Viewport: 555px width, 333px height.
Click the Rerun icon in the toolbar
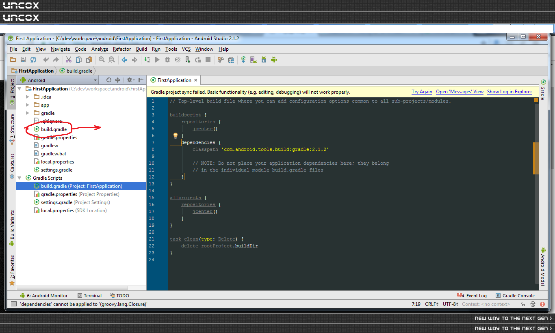pyautogui.click(x=198, y=60)
